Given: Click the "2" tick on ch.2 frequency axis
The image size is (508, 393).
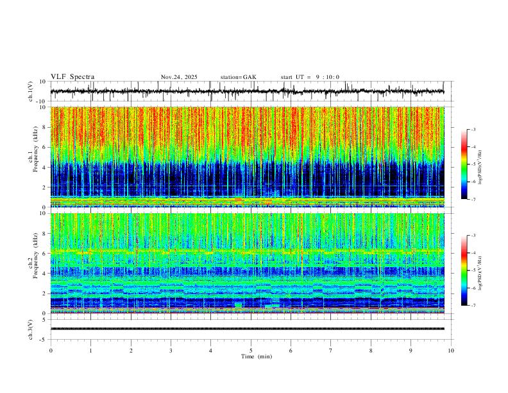Looking at the screenshot, I should 45,293.
